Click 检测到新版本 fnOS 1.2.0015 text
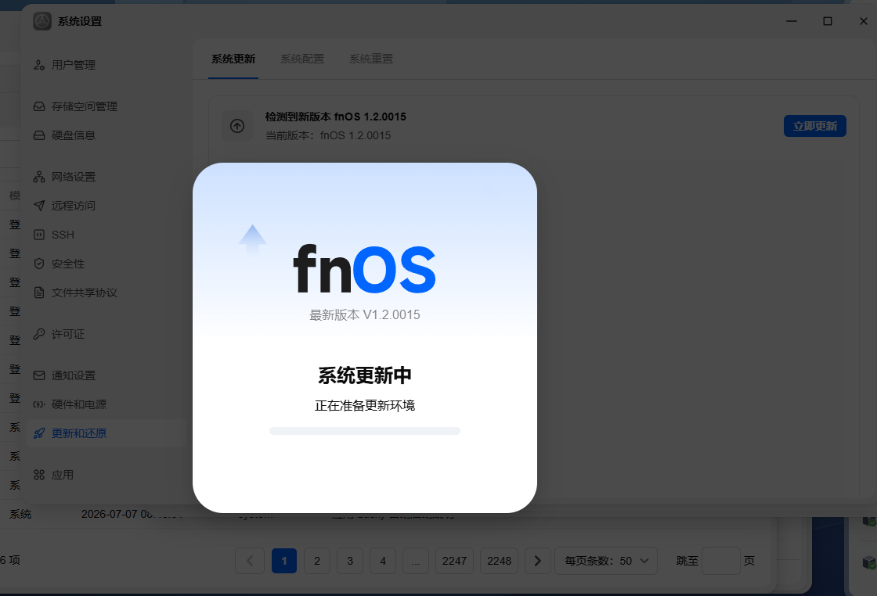Image resolution: width=877 pixels, height=596 pixels. coord(336,117)
